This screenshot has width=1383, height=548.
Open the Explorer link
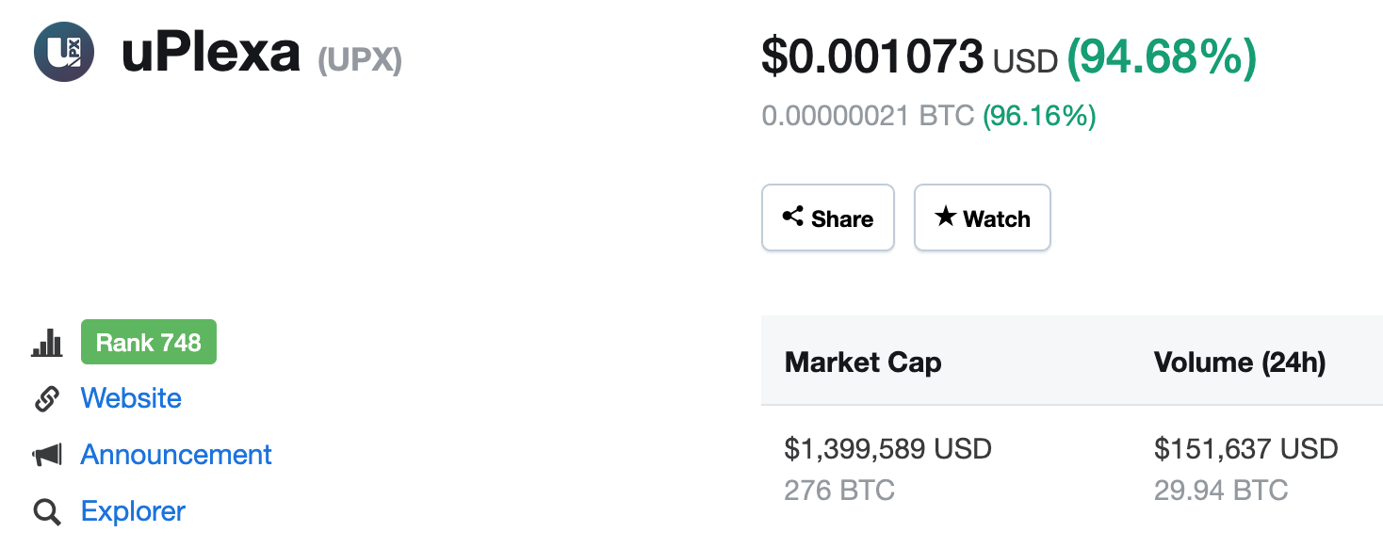133,511
